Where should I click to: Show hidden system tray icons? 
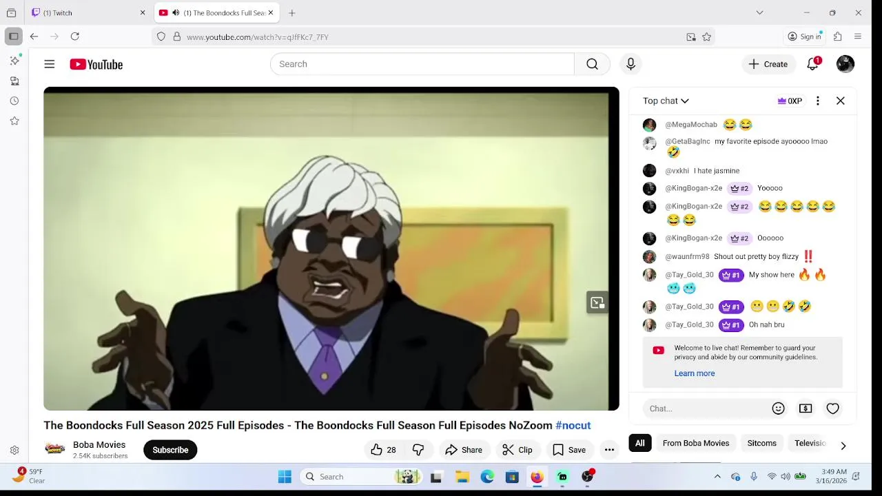coord(717,477)
